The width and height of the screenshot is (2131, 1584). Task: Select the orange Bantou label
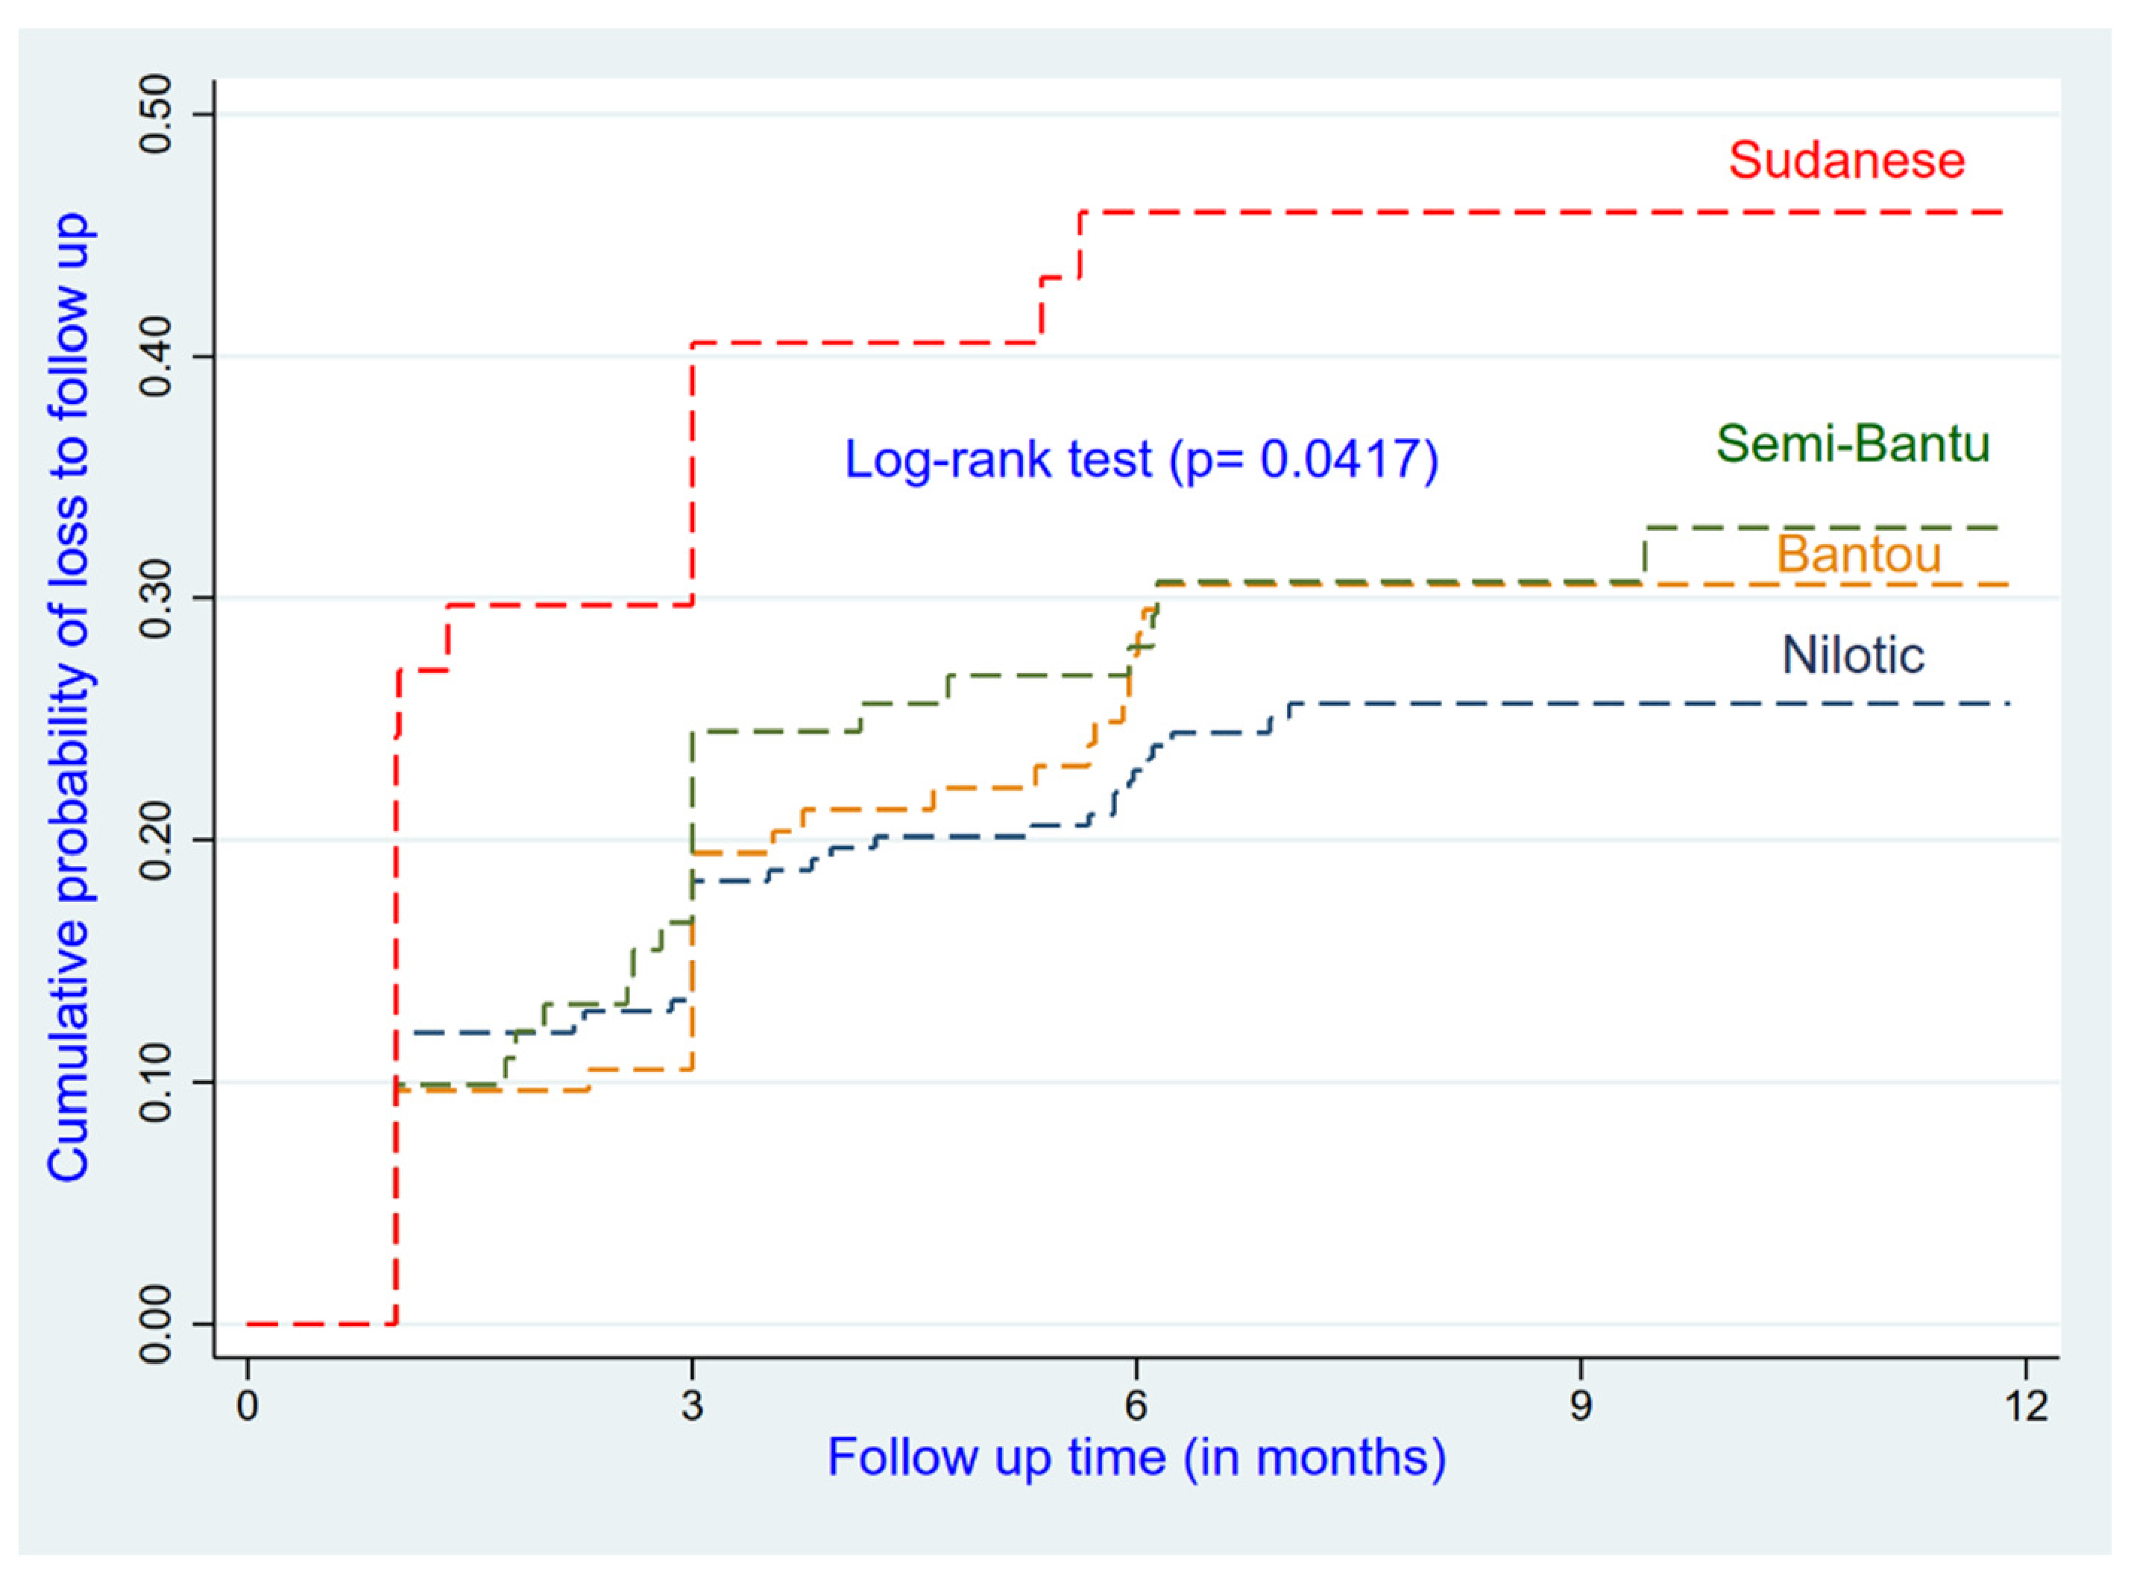point(1859,554)
